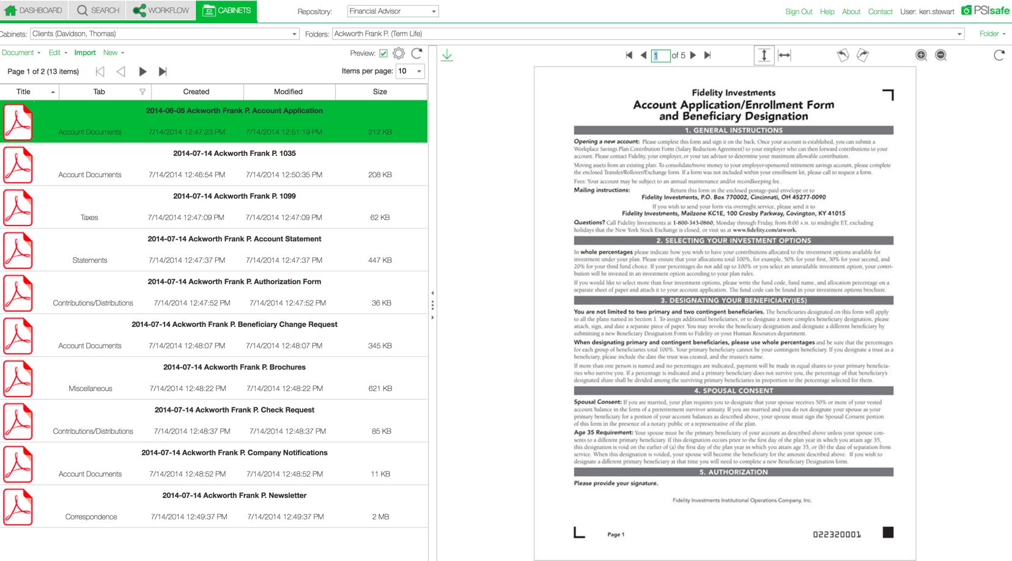
Task: Click PDF icon for the 1099 document
Action: click(18, 208)
